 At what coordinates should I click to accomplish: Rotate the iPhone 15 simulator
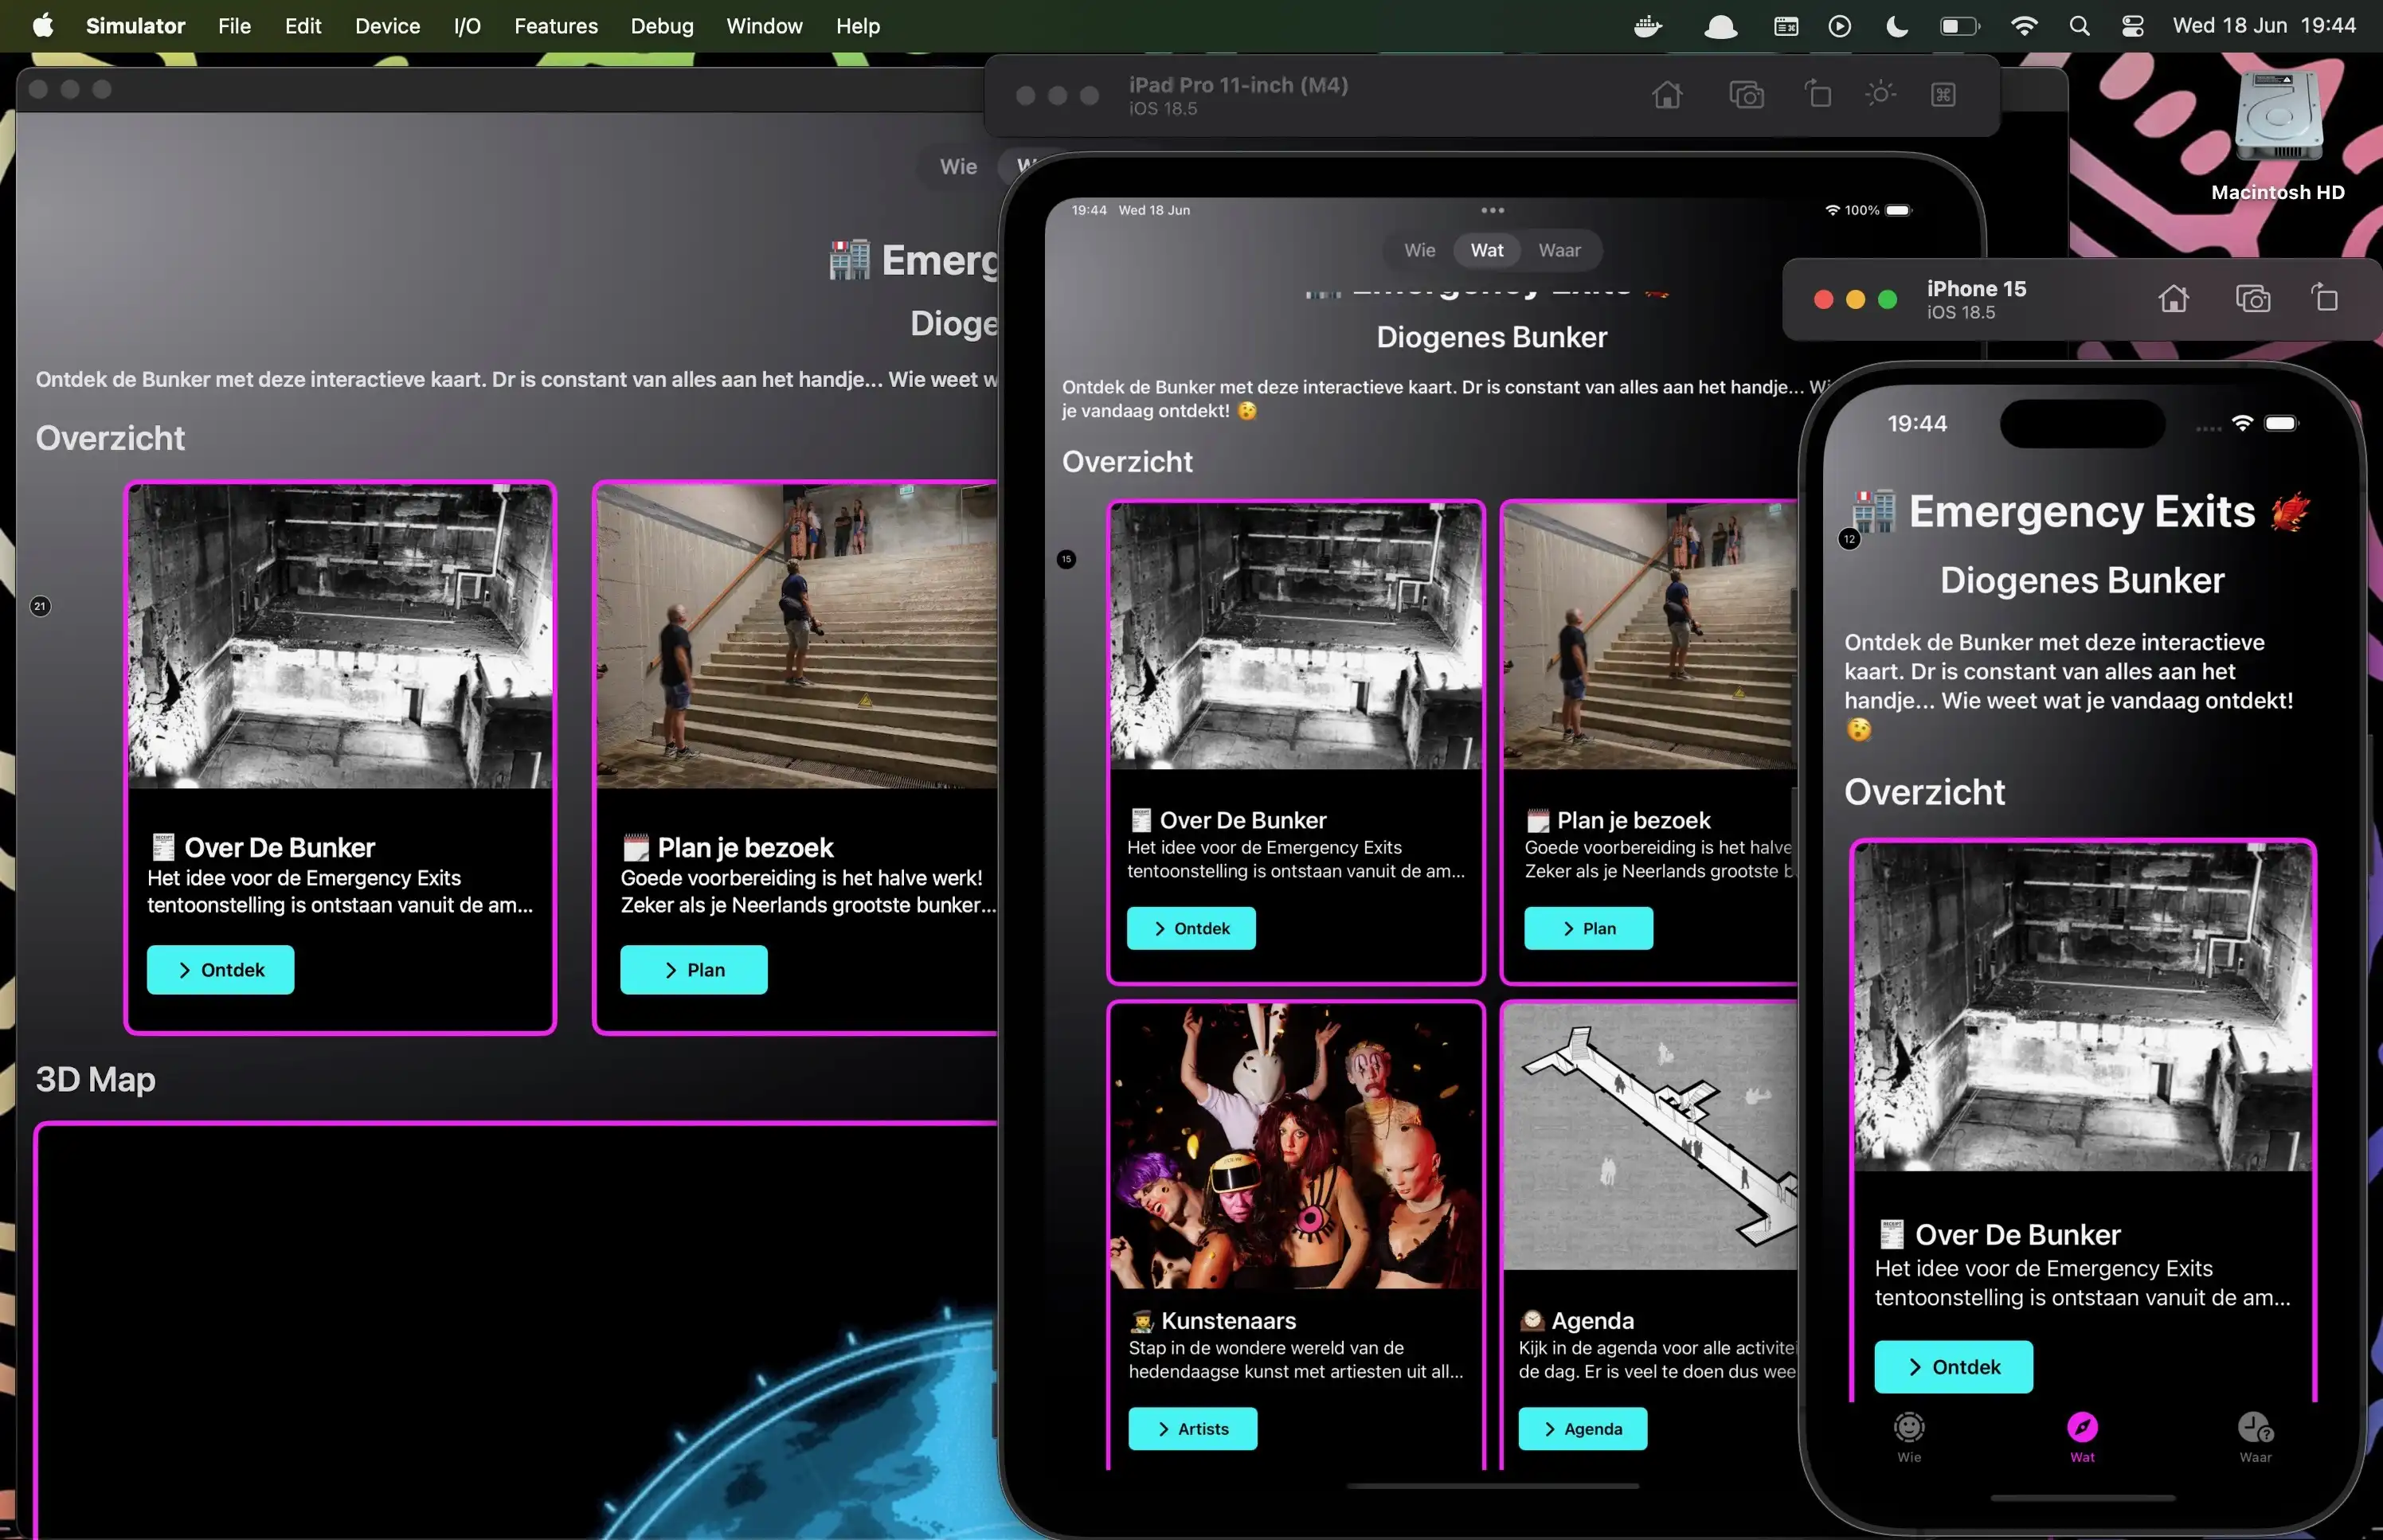click(x=2325, y=299)
